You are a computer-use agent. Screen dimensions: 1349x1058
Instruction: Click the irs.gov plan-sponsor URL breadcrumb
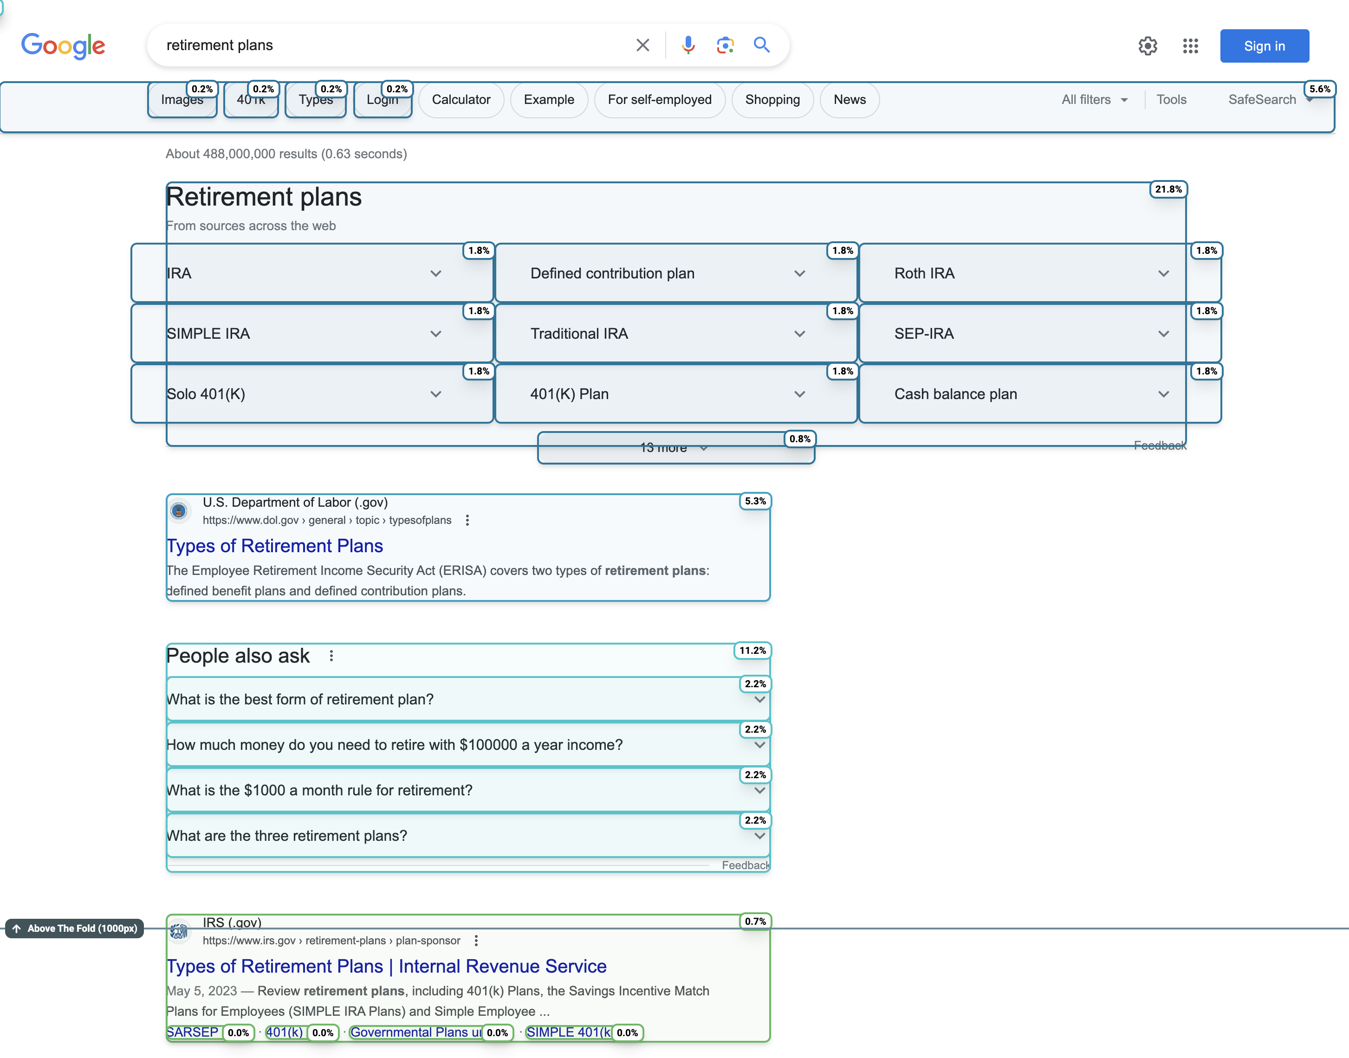(331, 940)
